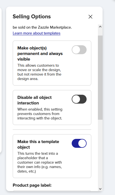Close the Selling Options panel
115x195 pixels.
click(90, 17)
